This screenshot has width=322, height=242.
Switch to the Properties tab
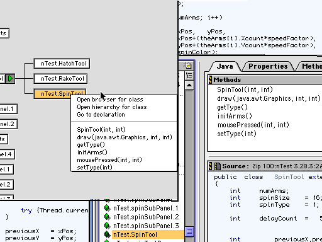tap(268, 66)
